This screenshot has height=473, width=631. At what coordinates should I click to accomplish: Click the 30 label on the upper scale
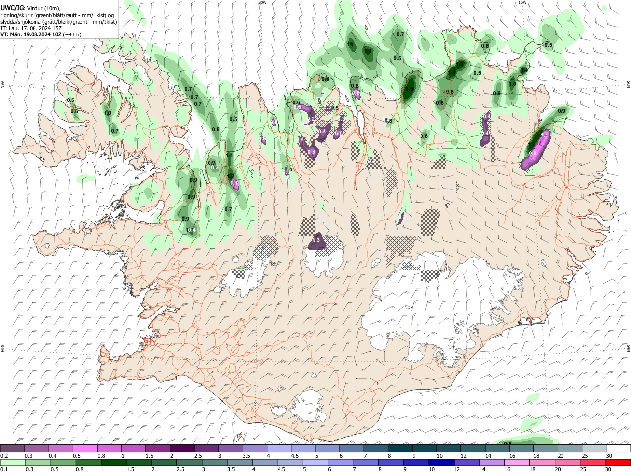click(609, 456)
